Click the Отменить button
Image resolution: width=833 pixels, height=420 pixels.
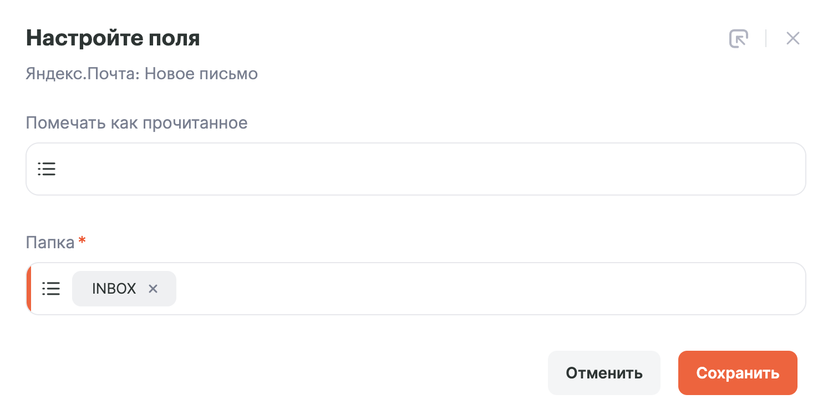coord(604,373)
